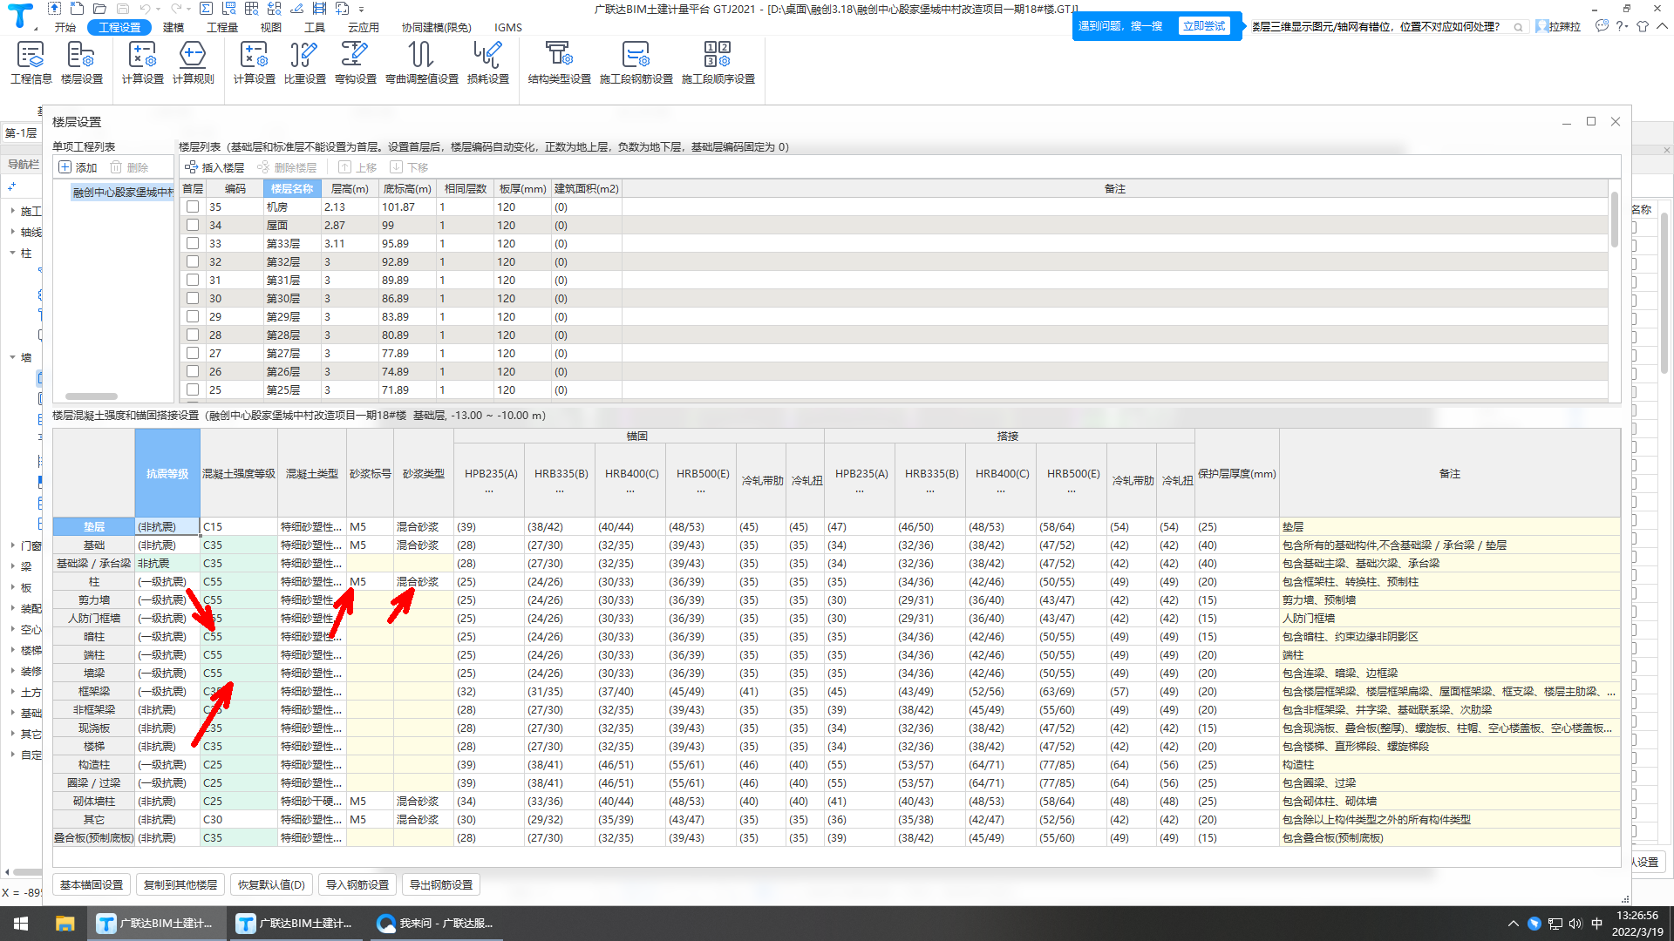
Task: Open 损耗设置 loss settings icon
Action: pos(487,63)
